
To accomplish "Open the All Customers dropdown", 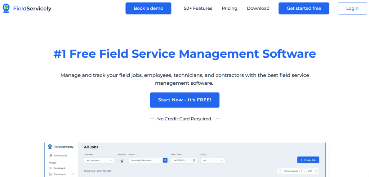I will 99,160.
